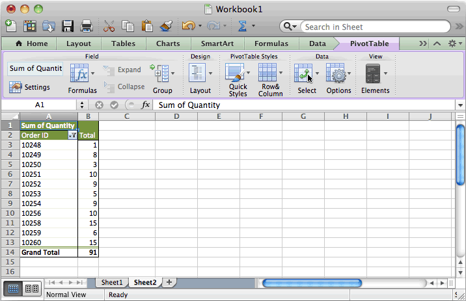Click the scroll down arrow
Viewport: 466px width, 301px height.
click(x=460, y=272)
